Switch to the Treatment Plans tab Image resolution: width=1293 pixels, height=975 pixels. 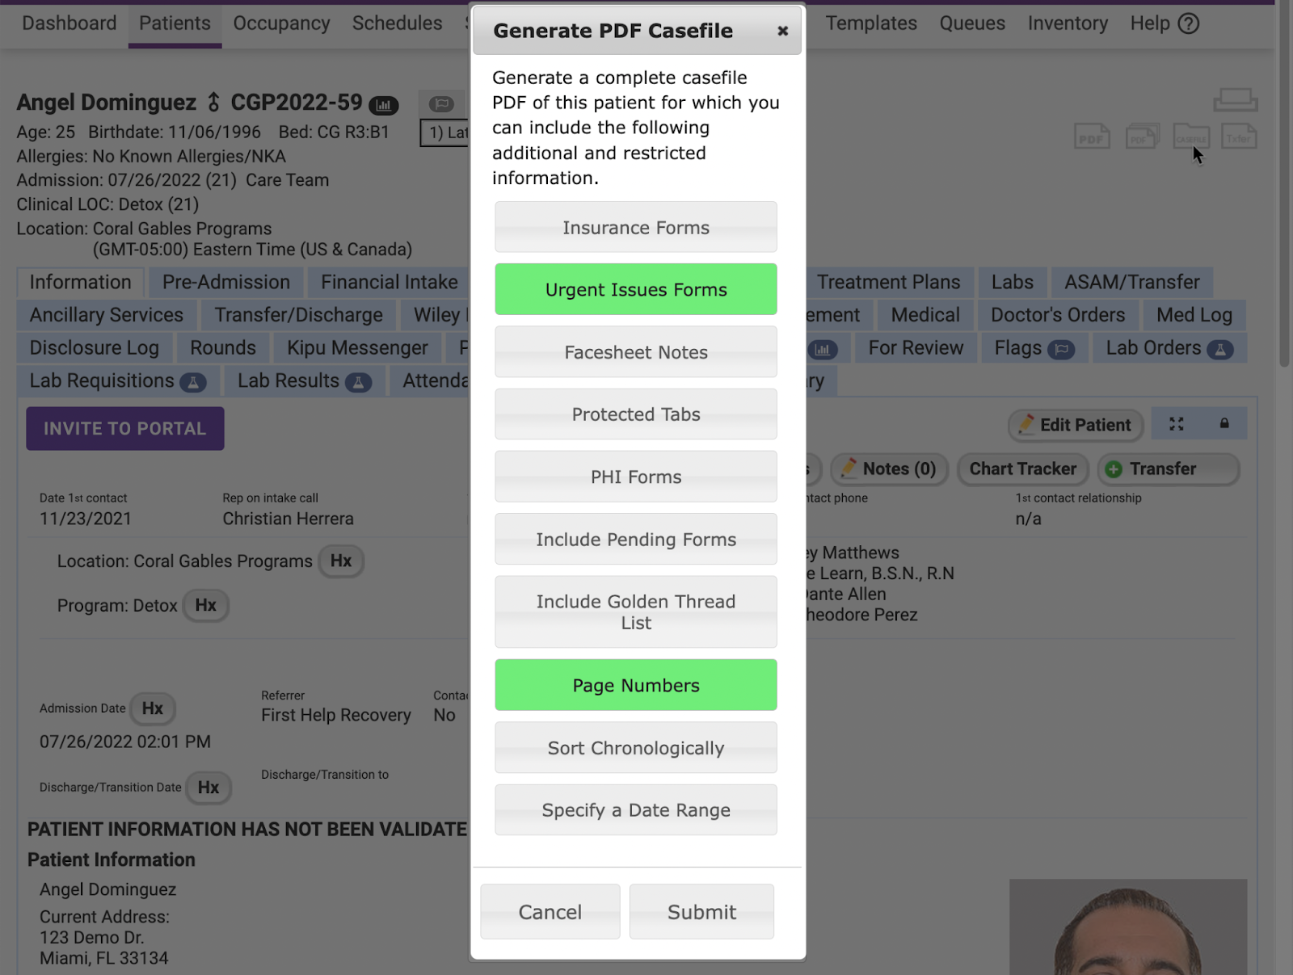click(889, 282)
